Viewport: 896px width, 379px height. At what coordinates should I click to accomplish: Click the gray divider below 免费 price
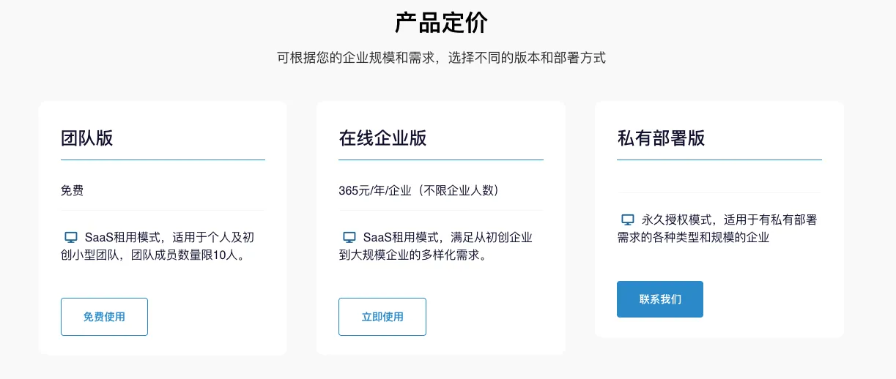point(163,210)
